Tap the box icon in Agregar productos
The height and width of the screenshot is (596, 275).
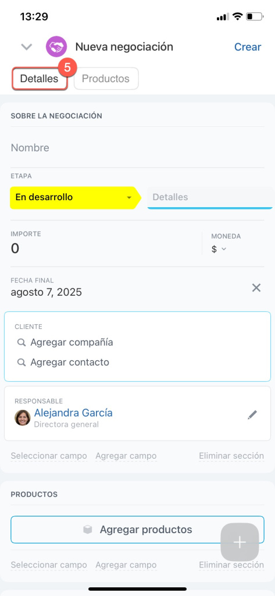pos(88,530)
